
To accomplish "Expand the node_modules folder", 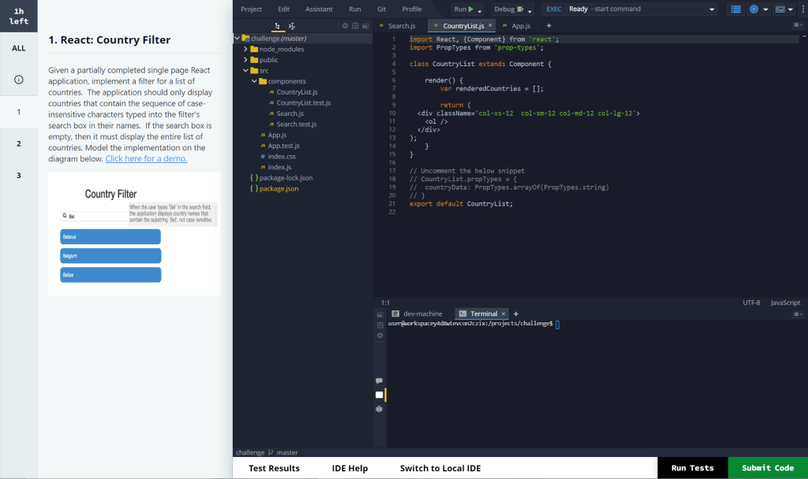I will pyautogui.click(x=245, y=48).
